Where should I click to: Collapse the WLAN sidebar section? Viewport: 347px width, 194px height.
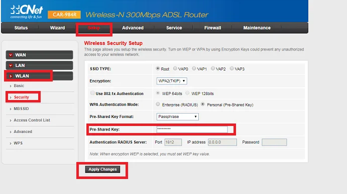[39, 76]
